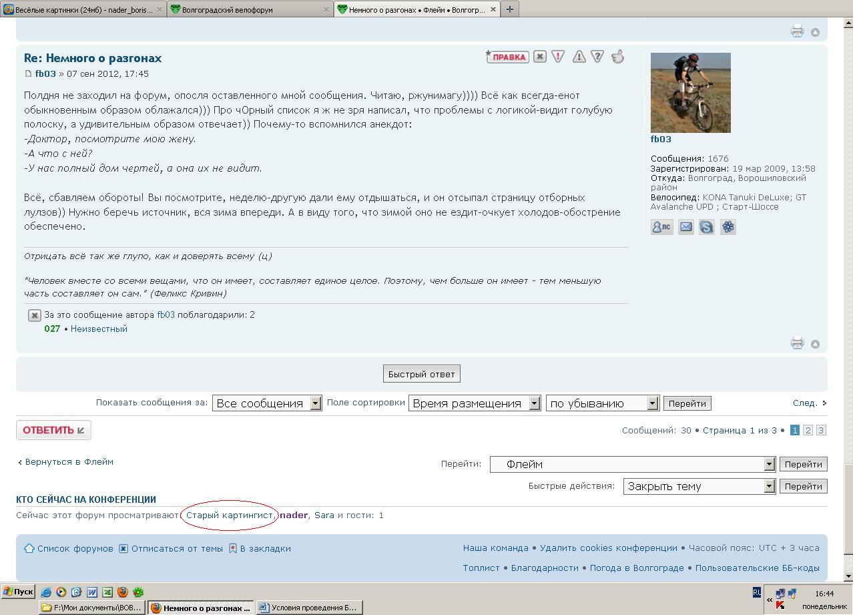The height and width of the screenshot is (615, 853).
Task: Open Windows Media Player from quick launch
Action: click(x=61, y=592)
